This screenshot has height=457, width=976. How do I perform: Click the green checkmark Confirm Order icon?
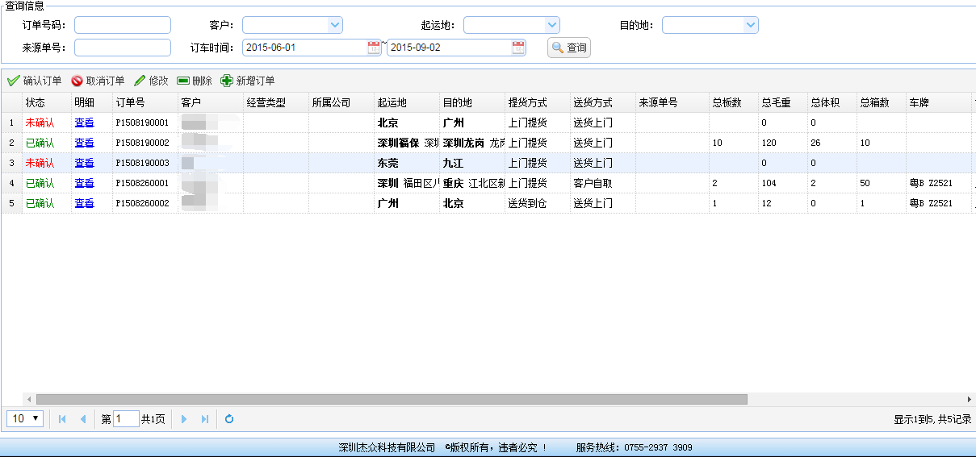[x=13, y=81]
